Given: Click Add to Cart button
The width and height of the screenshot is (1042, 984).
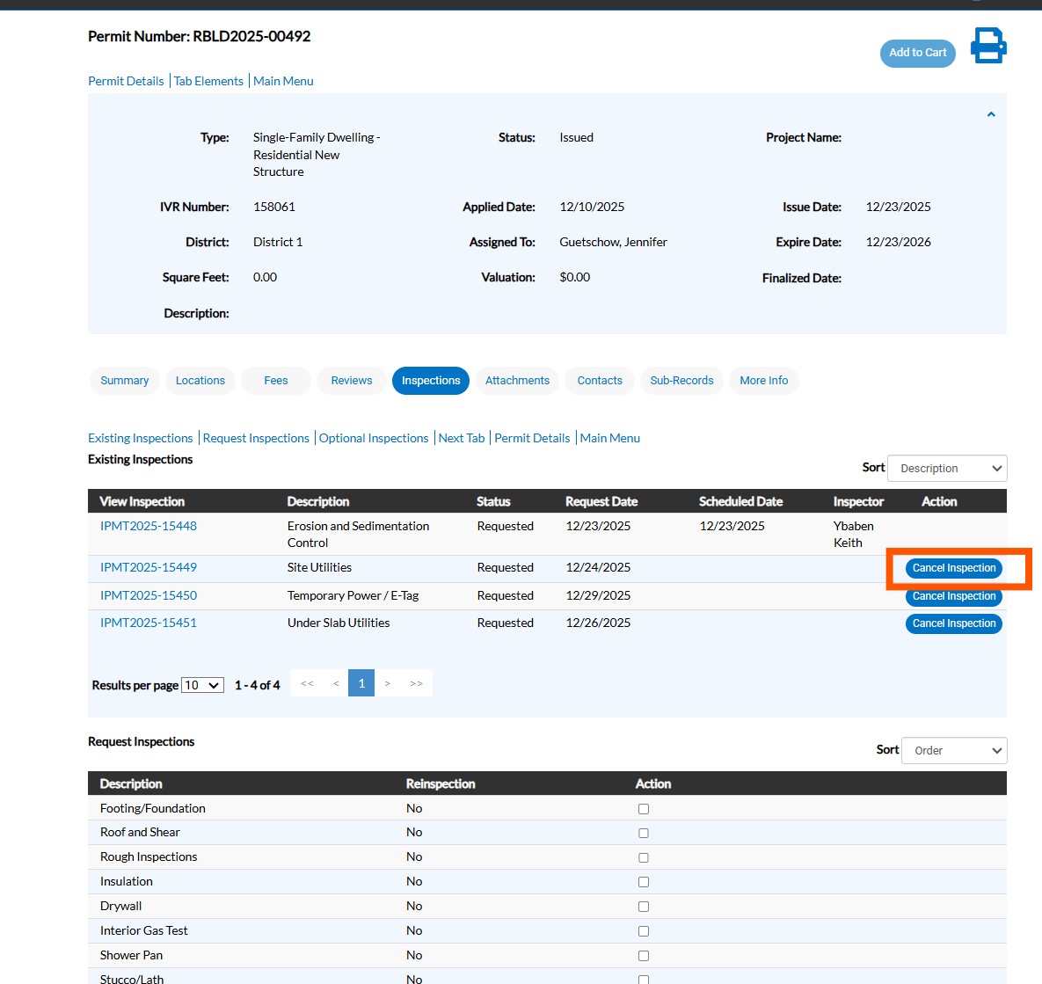Looking at the screenshot, I should pos(917,53).
